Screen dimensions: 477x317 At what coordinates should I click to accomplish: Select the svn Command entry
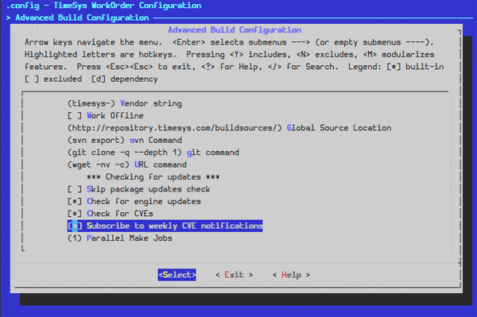tap(125, 140)
